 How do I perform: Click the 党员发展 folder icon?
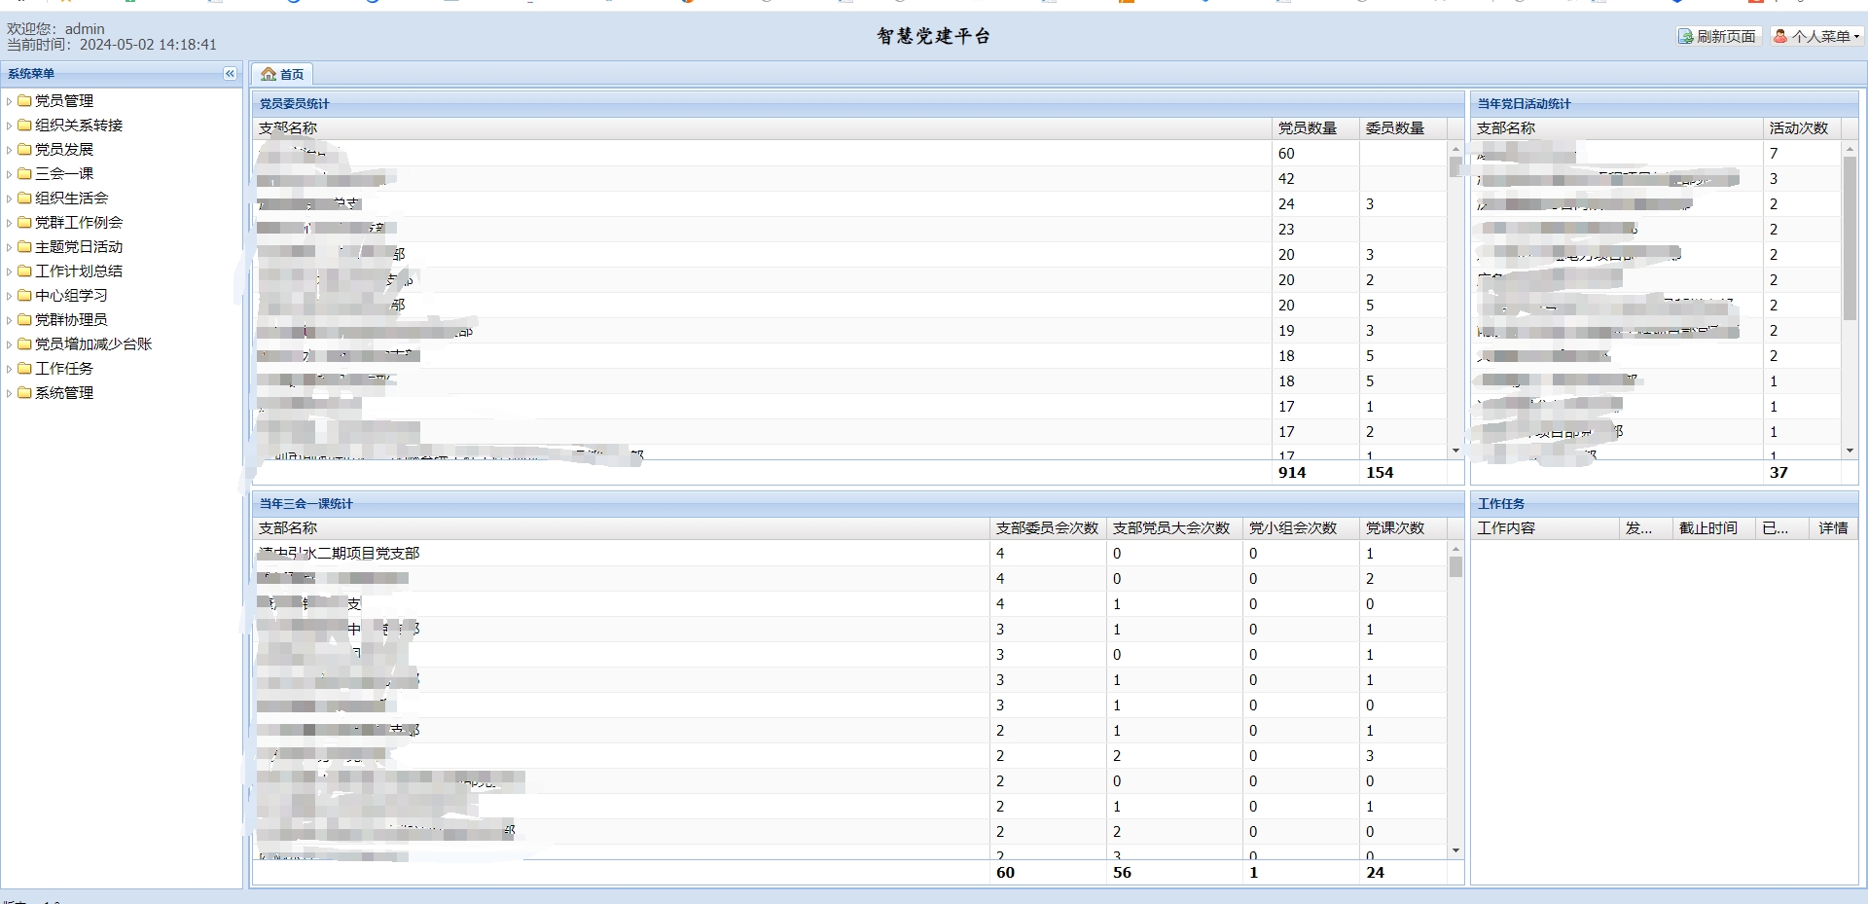tap(24, 149)
